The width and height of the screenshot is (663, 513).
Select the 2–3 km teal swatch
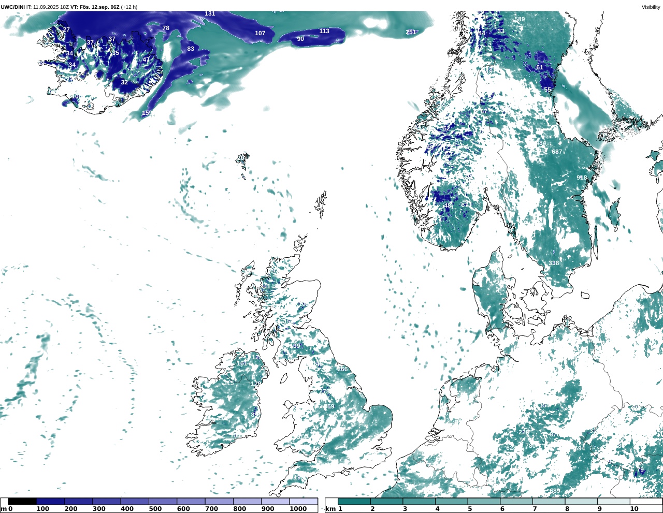point(387,501)
